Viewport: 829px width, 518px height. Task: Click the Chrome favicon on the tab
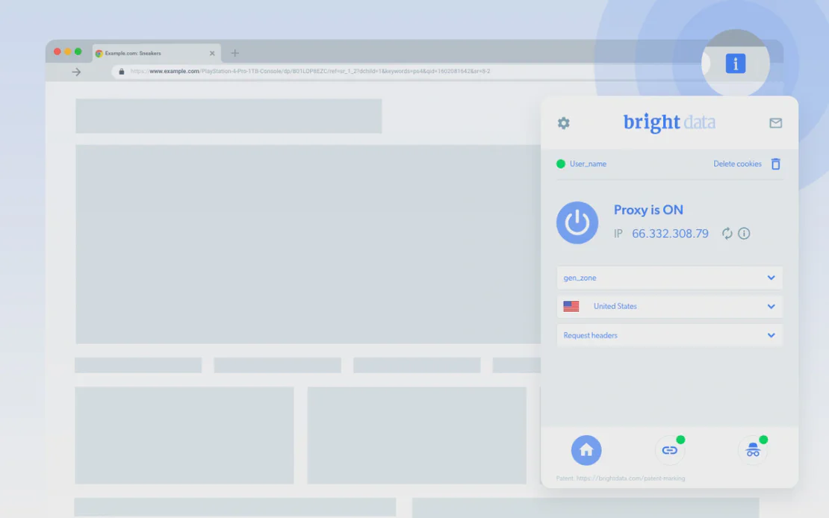click(x=99, y=54)
